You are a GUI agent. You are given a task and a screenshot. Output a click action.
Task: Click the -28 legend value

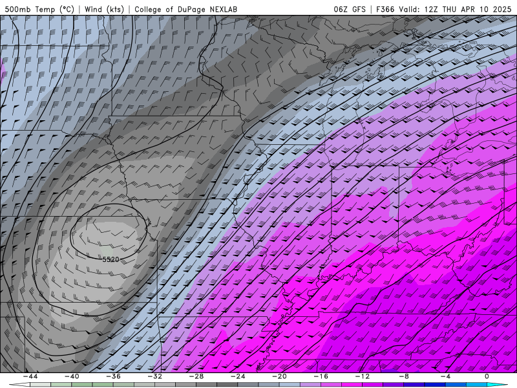[196, 376]
